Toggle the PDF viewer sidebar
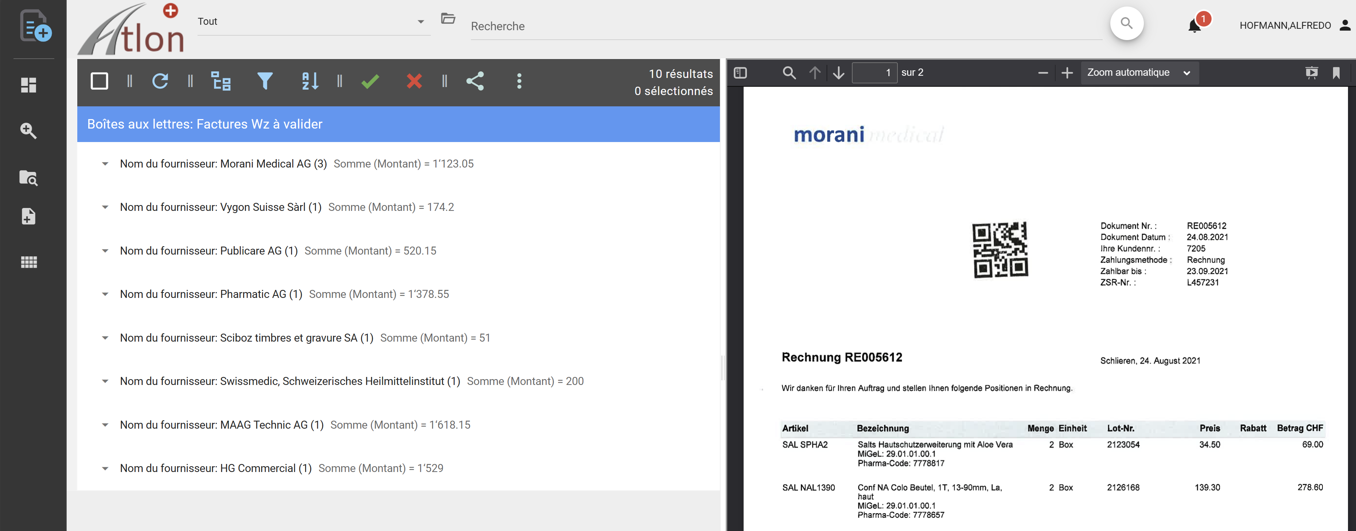This screenshot has width=1356, height=531. point(740,72)
